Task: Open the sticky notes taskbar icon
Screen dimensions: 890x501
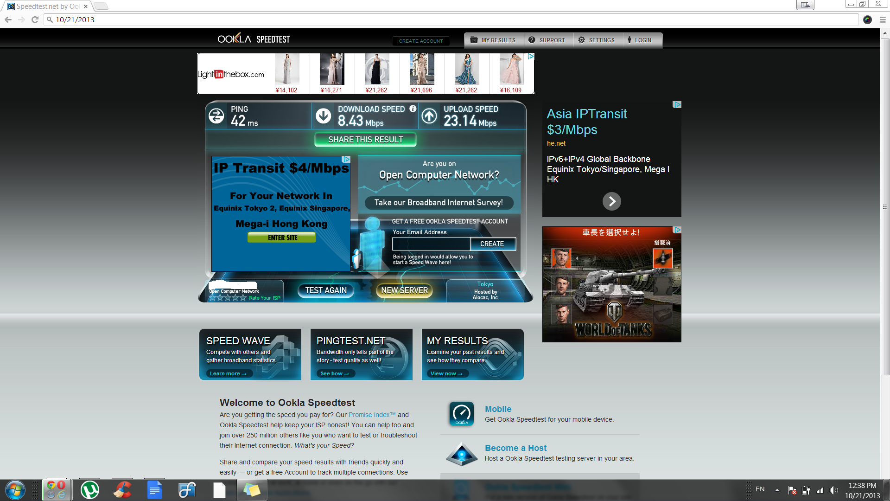Action: pyautogui.click(x=252, y=490)
